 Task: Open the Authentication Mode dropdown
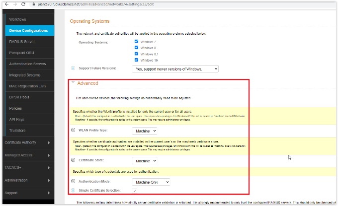click(151, 182)
